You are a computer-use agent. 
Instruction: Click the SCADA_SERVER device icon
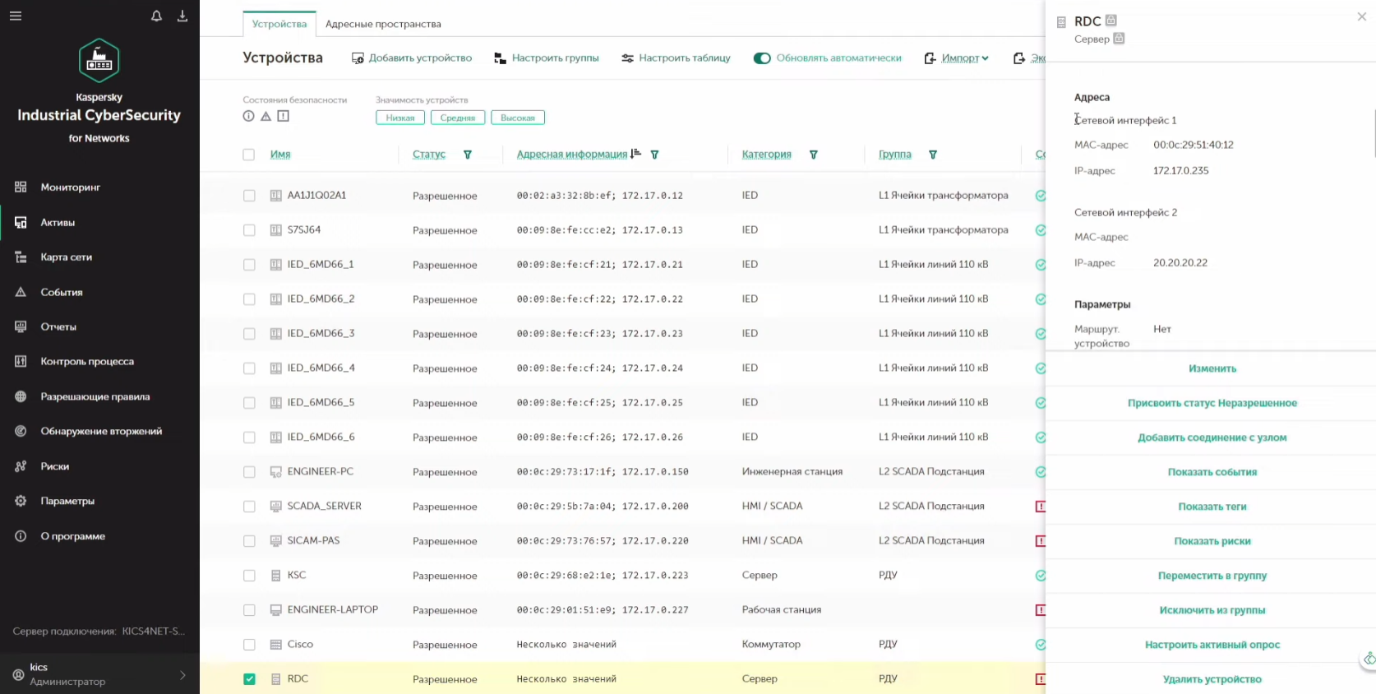tap(276, 507)
